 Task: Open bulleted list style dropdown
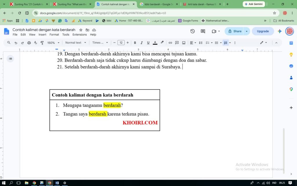221,43
